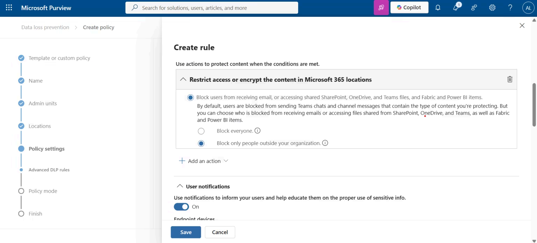This screenshot has width=537, height=243.
Task: Show info for Block everyone
Action: click(258, 131)
